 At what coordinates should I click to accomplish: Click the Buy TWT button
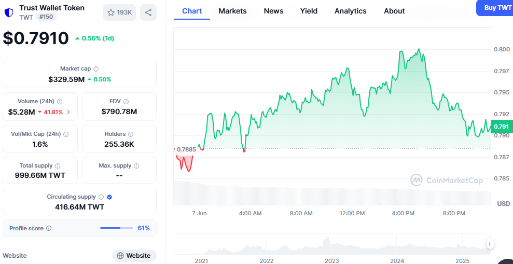pos(495,8)
